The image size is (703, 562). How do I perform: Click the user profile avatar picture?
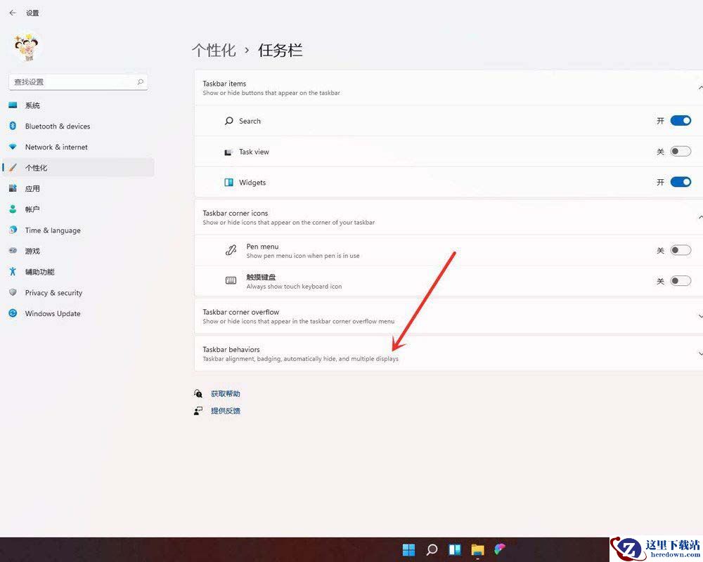(x=26, y=47)
